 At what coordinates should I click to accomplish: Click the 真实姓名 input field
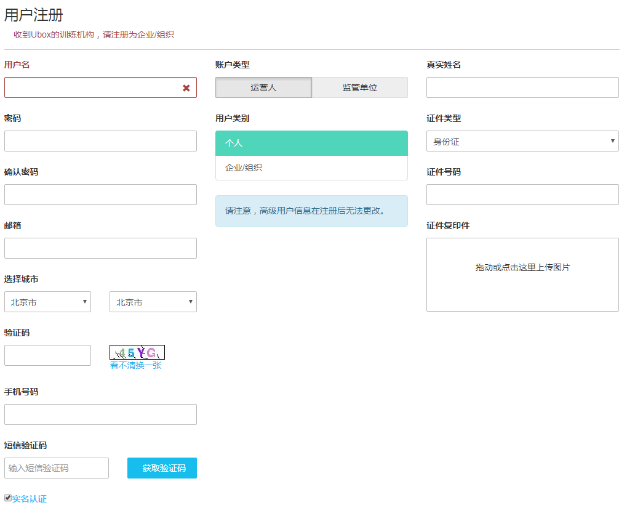[x=522, y=87]
